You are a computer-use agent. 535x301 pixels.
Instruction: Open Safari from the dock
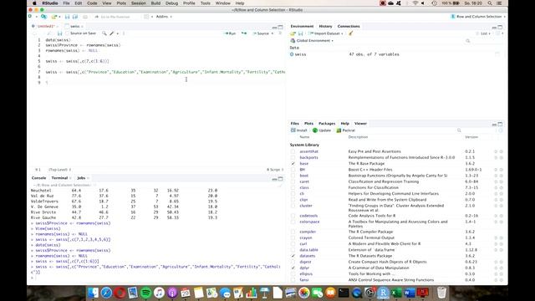point(106,293)
